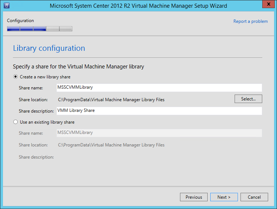
Task: Click the setup wizard title bar icon
Action: pos(7,6)
